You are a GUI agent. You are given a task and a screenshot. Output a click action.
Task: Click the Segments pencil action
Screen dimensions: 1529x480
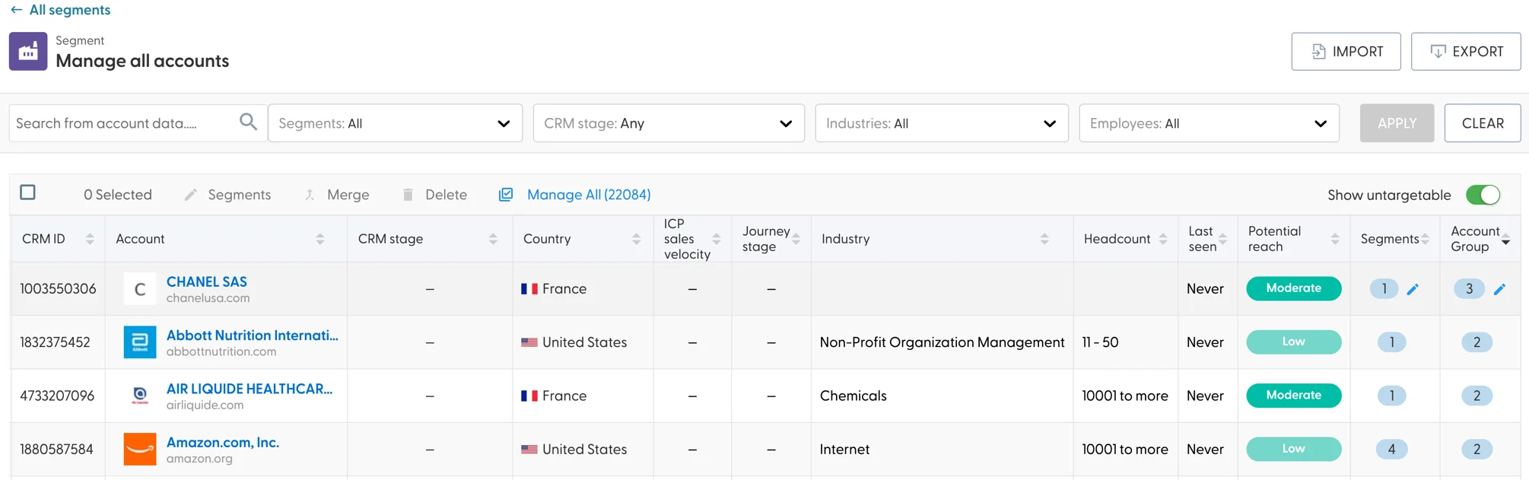(x=190, y=195)
